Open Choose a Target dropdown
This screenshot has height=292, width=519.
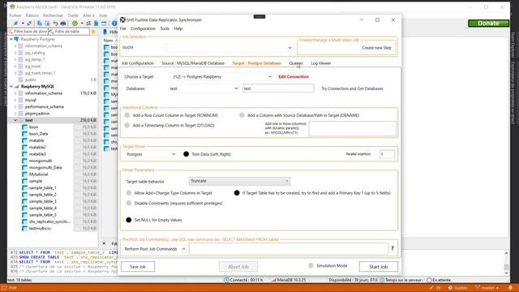tap(221, 76)
